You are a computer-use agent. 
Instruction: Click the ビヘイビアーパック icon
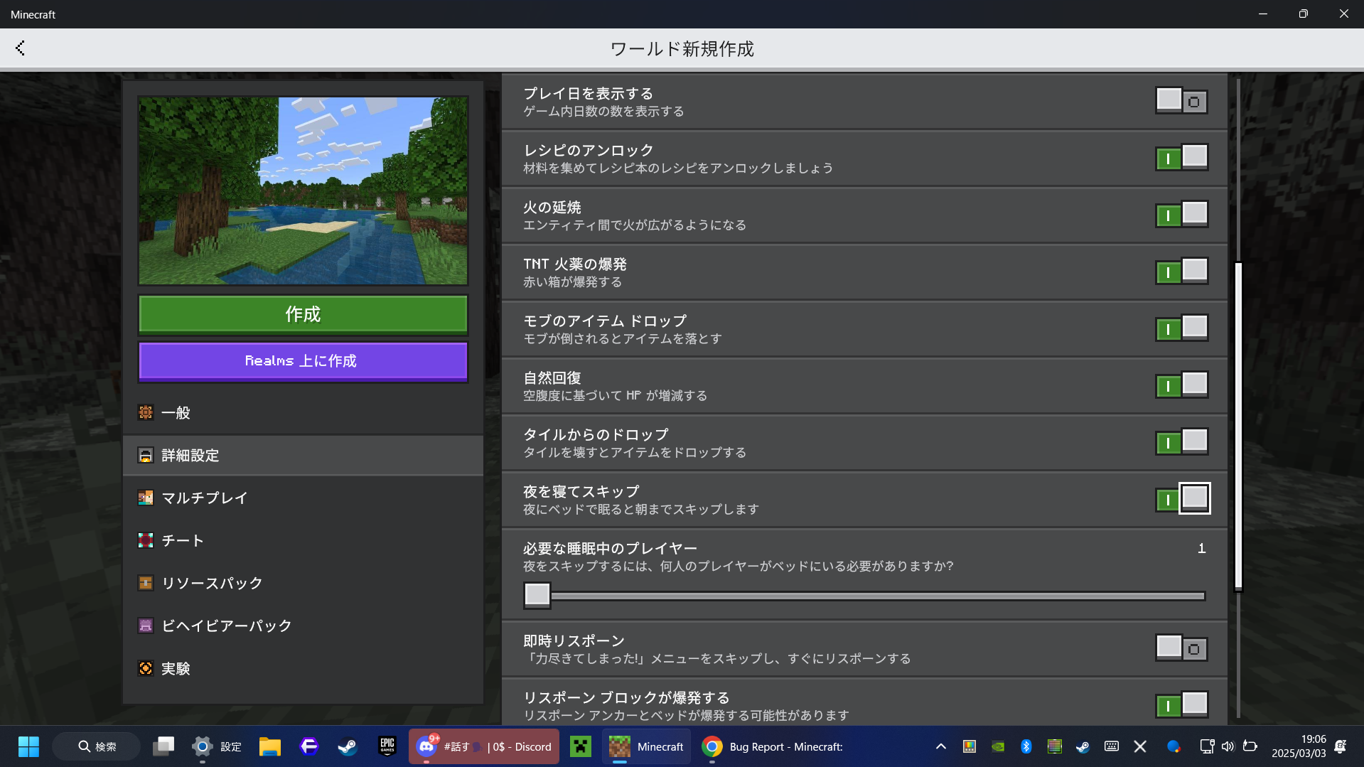pos(146,626)
